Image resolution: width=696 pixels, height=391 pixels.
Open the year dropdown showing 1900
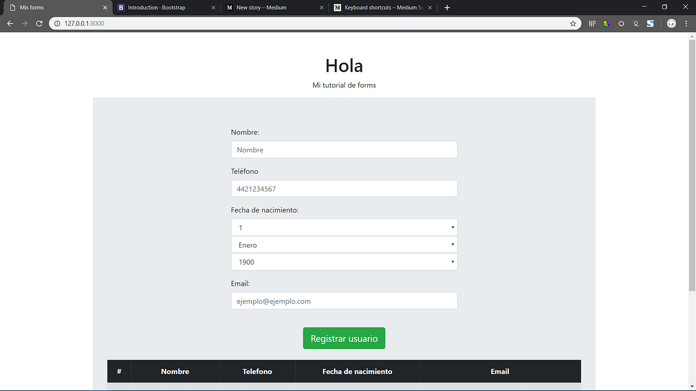pyautogui.click(x=344, y=262)
